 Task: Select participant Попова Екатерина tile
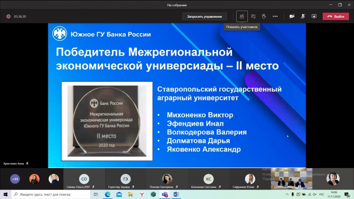[x=167, y=179]
